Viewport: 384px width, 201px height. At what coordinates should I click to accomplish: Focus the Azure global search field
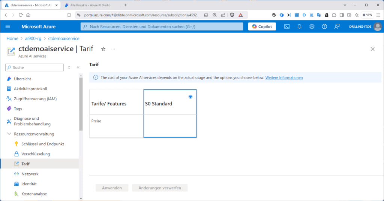coord(162,27)
